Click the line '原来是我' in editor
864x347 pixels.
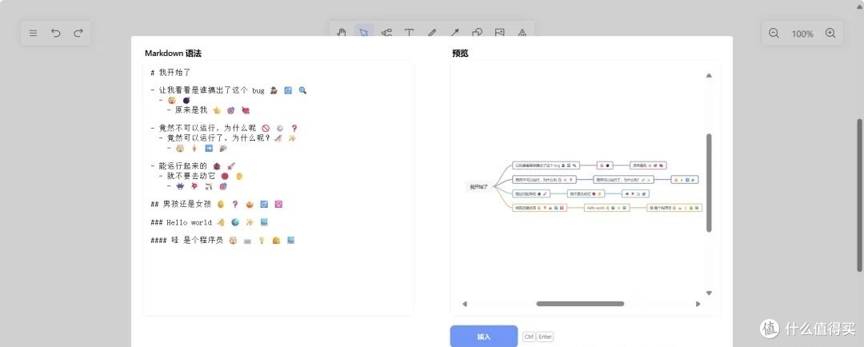(x=208, y=110)
